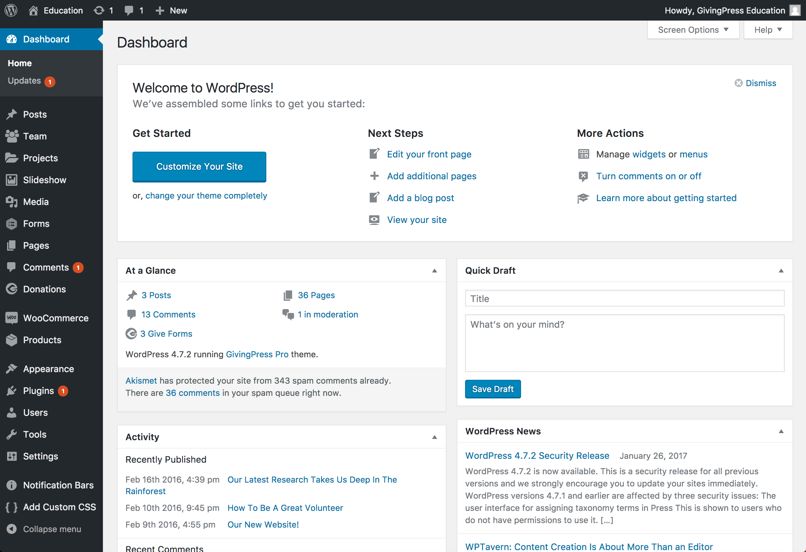Click the Tools wrench icon
The image size is (806, 552).
click(x=12, y=434)
